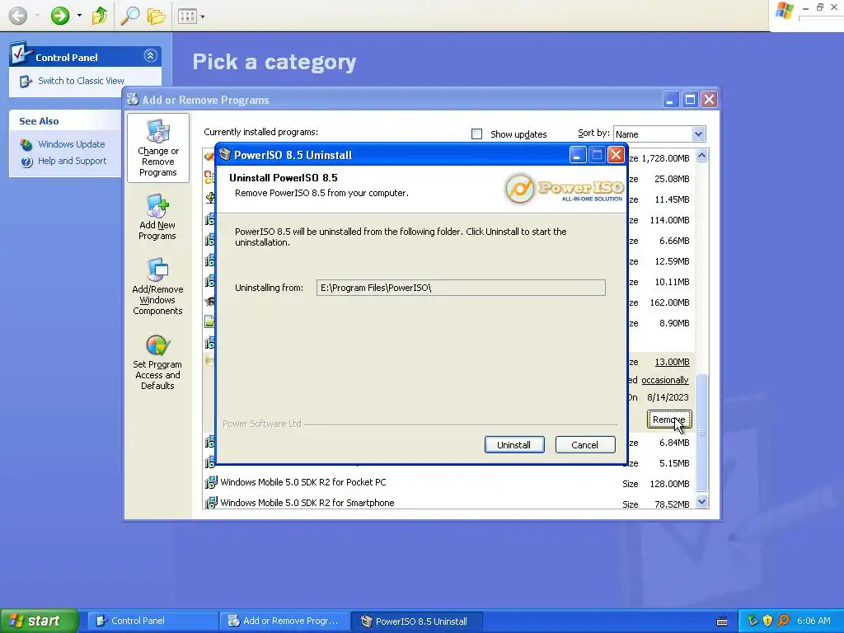Click the 8/14/2023 last used date

[668, 397]
